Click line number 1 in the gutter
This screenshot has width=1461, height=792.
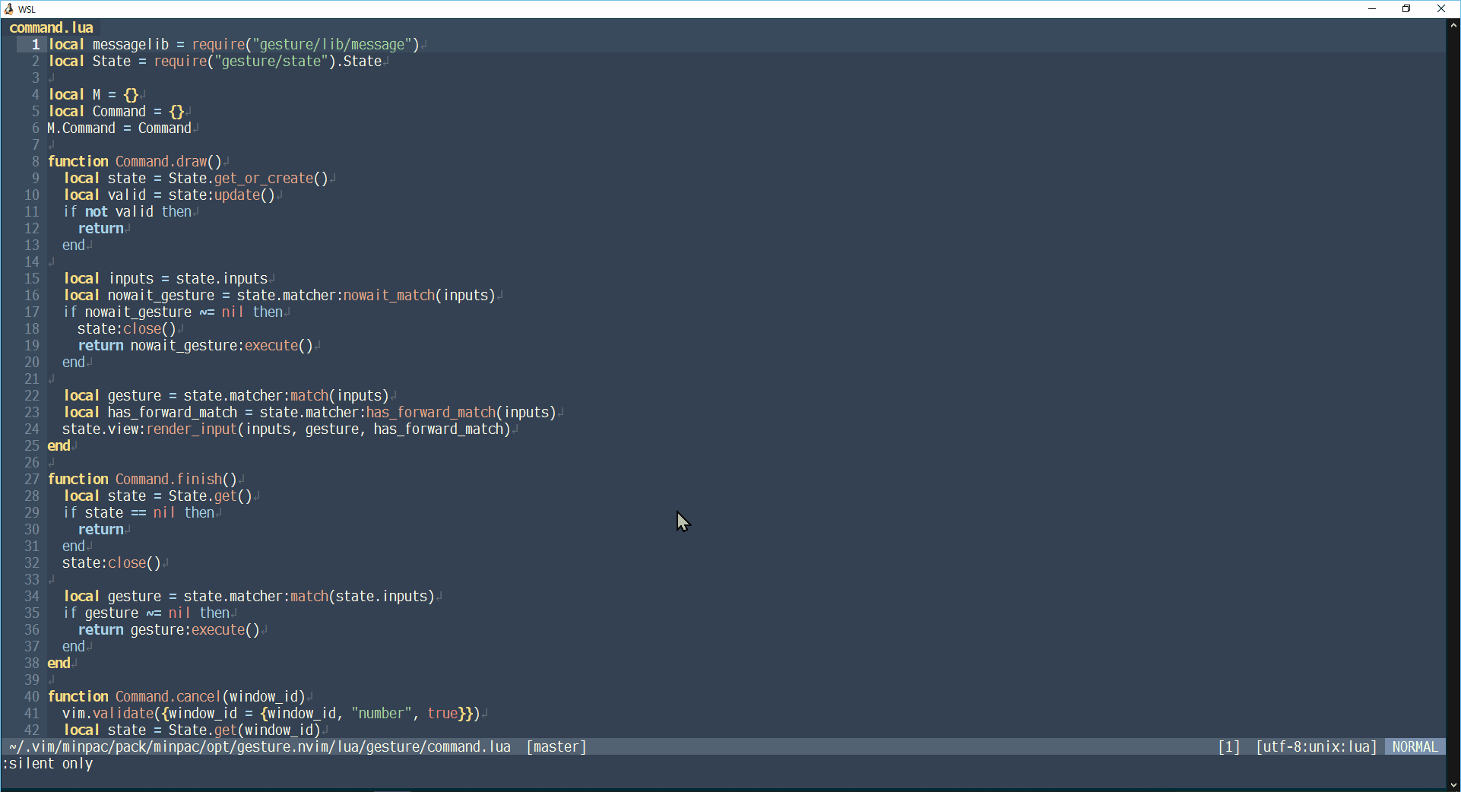click(x=35, y=45)
